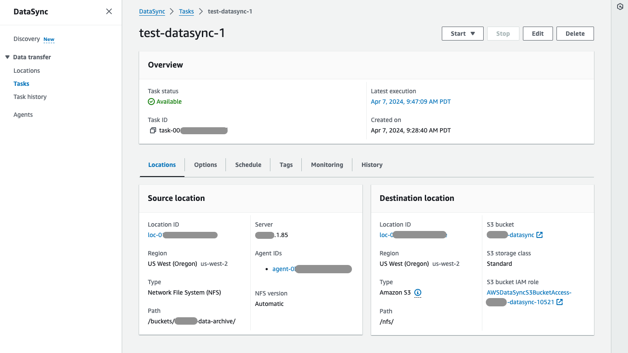628x353 pixels.
Task: View the History tab
Action: coord(372,165)
